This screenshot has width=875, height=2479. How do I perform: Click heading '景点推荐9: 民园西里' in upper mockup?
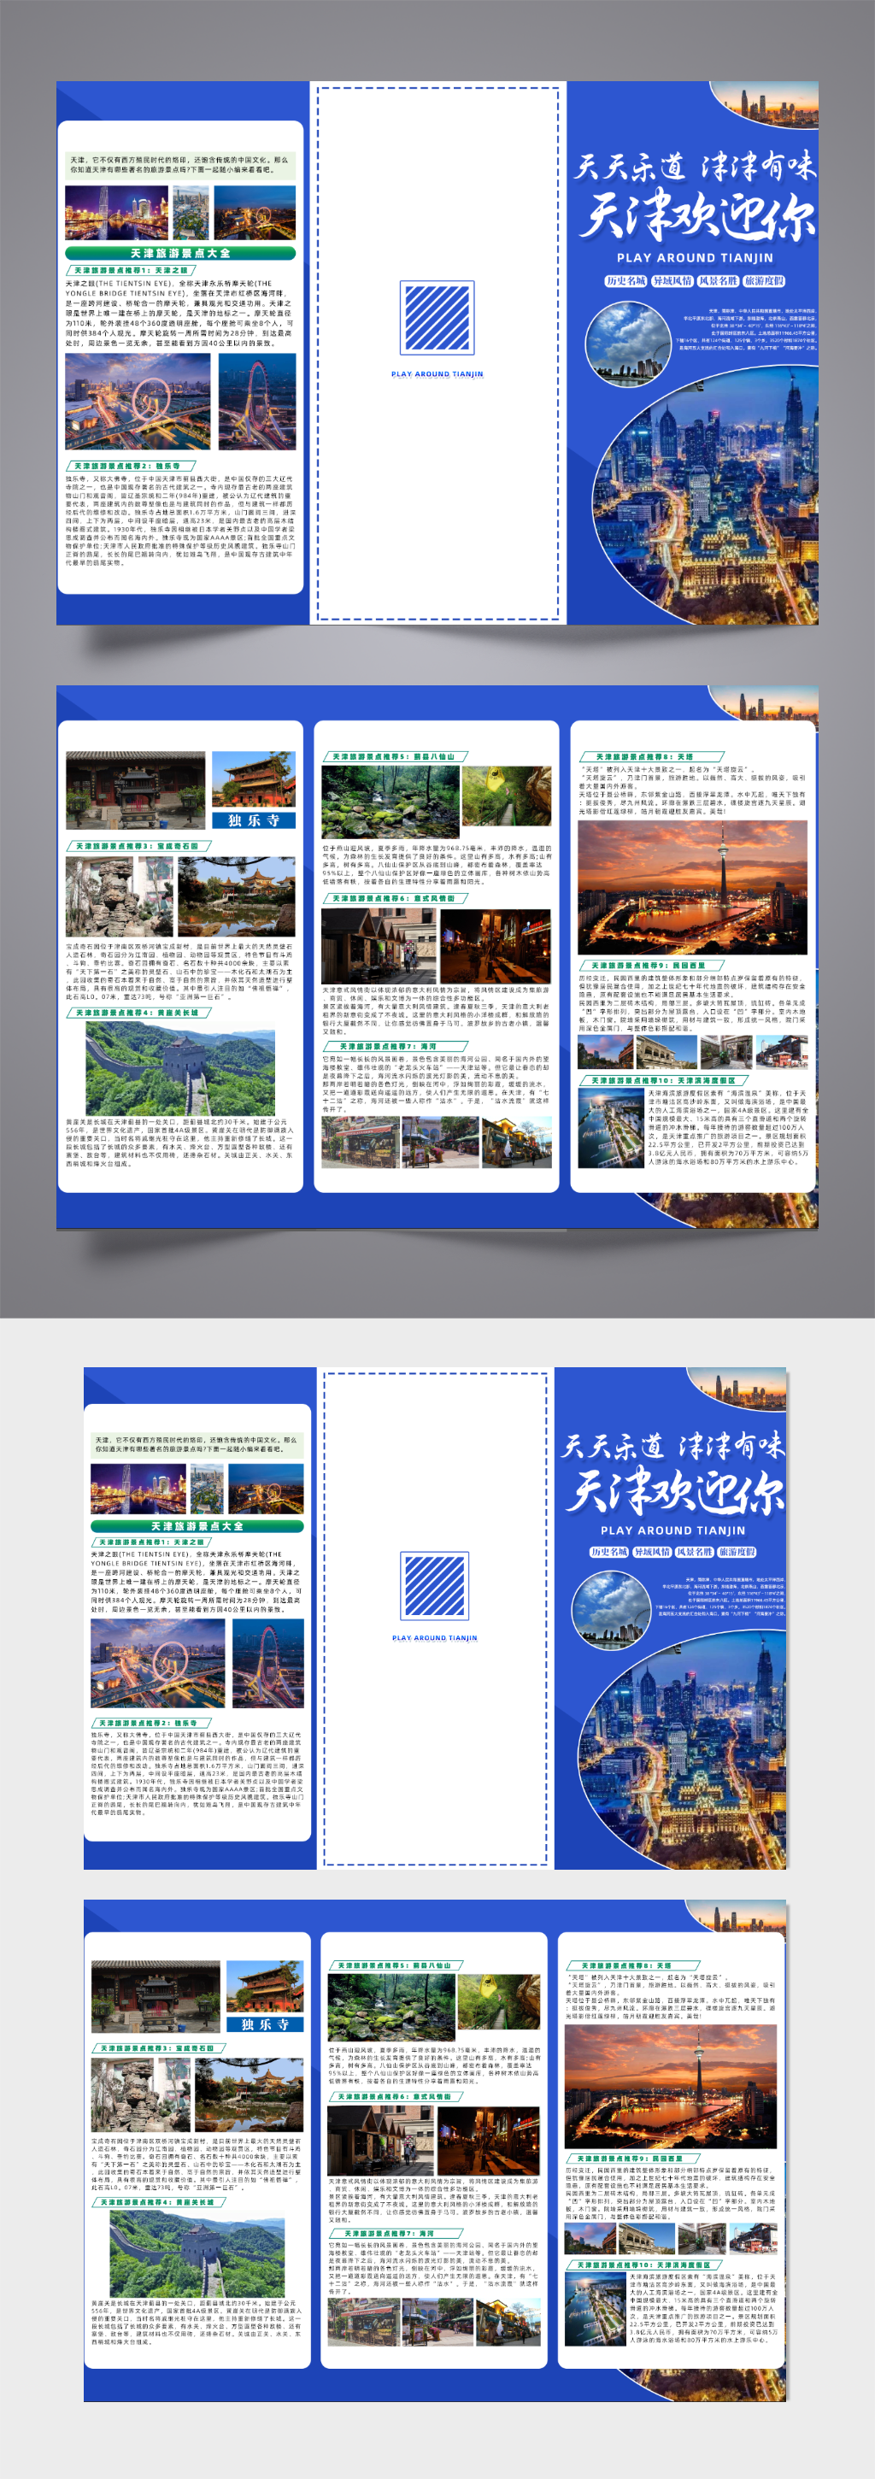click(x=651, y=966)
